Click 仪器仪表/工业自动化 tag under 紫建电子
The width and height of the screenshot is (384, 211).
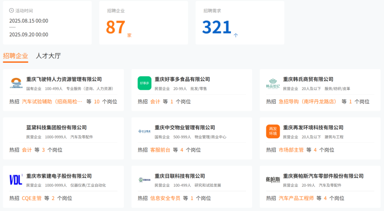pyautogui.click(x=88, y=185)
